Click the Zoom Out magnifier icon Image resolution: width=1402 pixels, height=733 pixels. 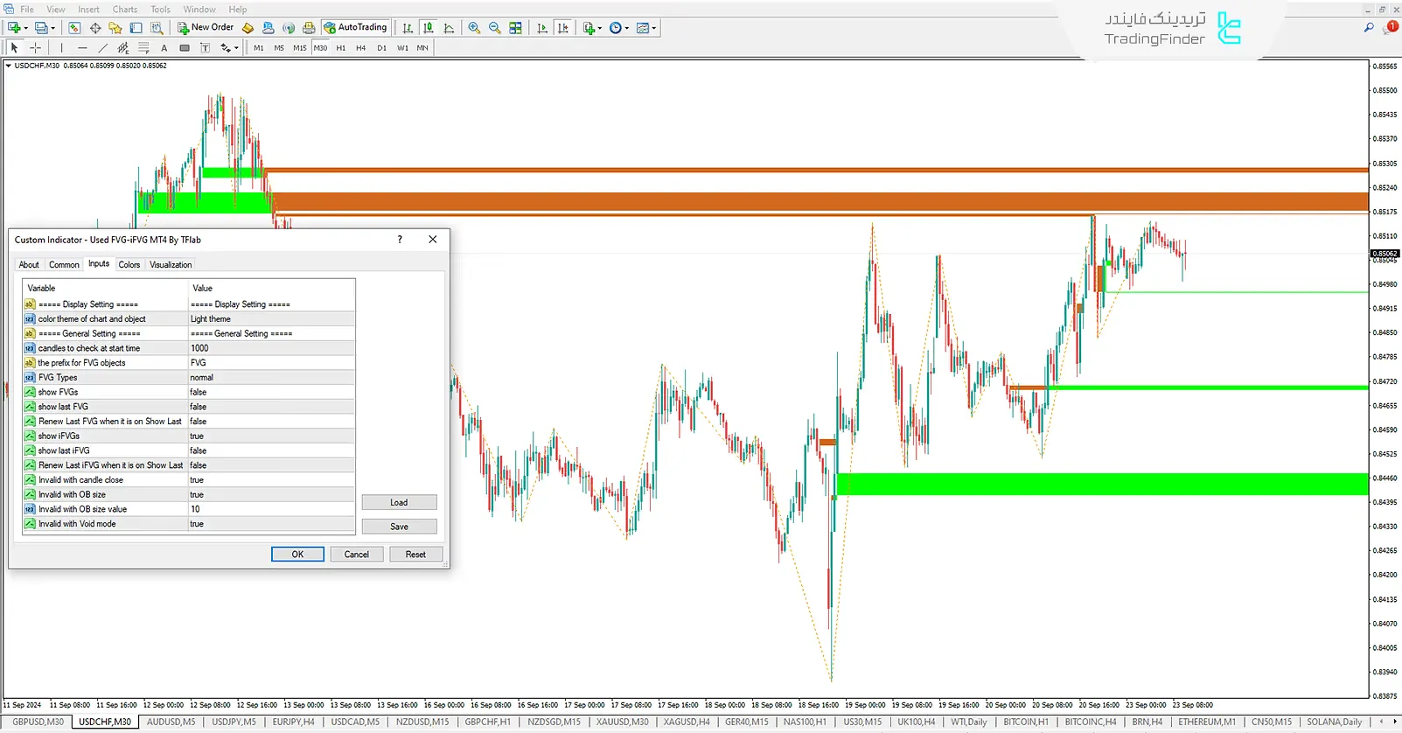pyautogui.click(x=495, y=28)
